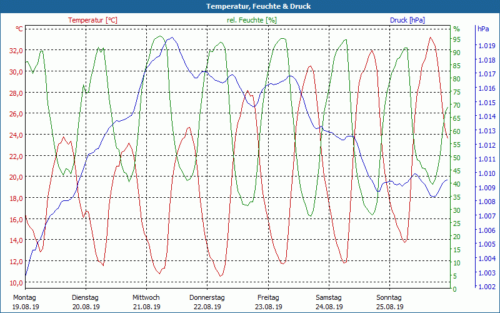Select the red 'Temperatur [°C]' legend label
Screen dimensions: 500x313
click(92, 20)
